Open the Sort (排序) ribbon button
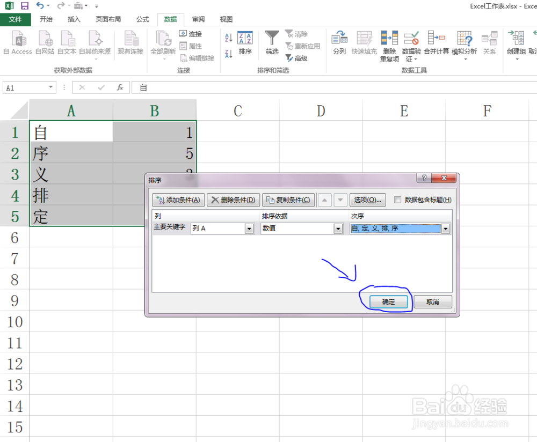Image resolution: width=537 pixels, height=442 pixels. click(x=245, y=43)
